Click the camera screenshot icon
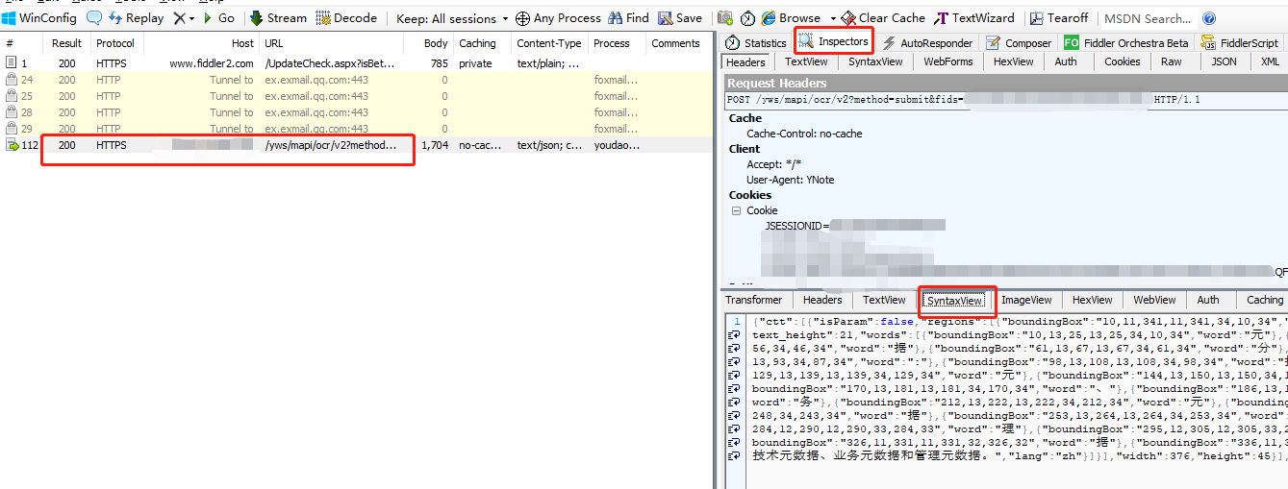Viewport: 1288px width, 489px height. (x=725, y=18)
